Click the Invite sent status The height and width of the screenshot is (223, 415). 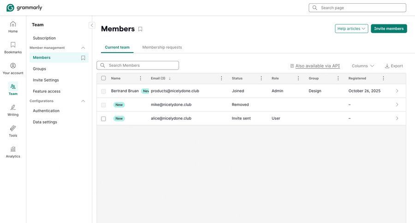pyautogui.click(x=241, y=118)
